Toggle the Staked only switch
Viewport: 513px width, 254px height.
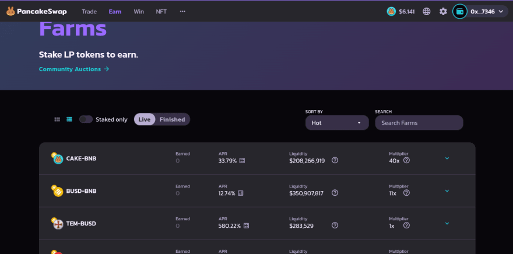coord(86,119)
